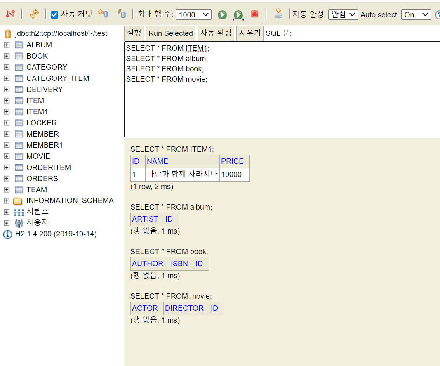Expand the ITEM1 table node
The image size is (440, 366).
click(x=7, y=112)
